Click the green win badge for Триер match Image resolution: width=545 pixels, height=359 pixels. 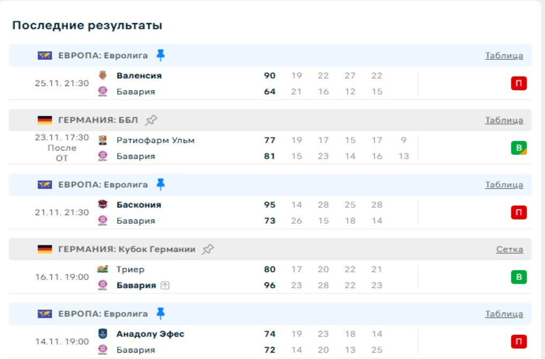pyautogui.click(x=518, y=277)
